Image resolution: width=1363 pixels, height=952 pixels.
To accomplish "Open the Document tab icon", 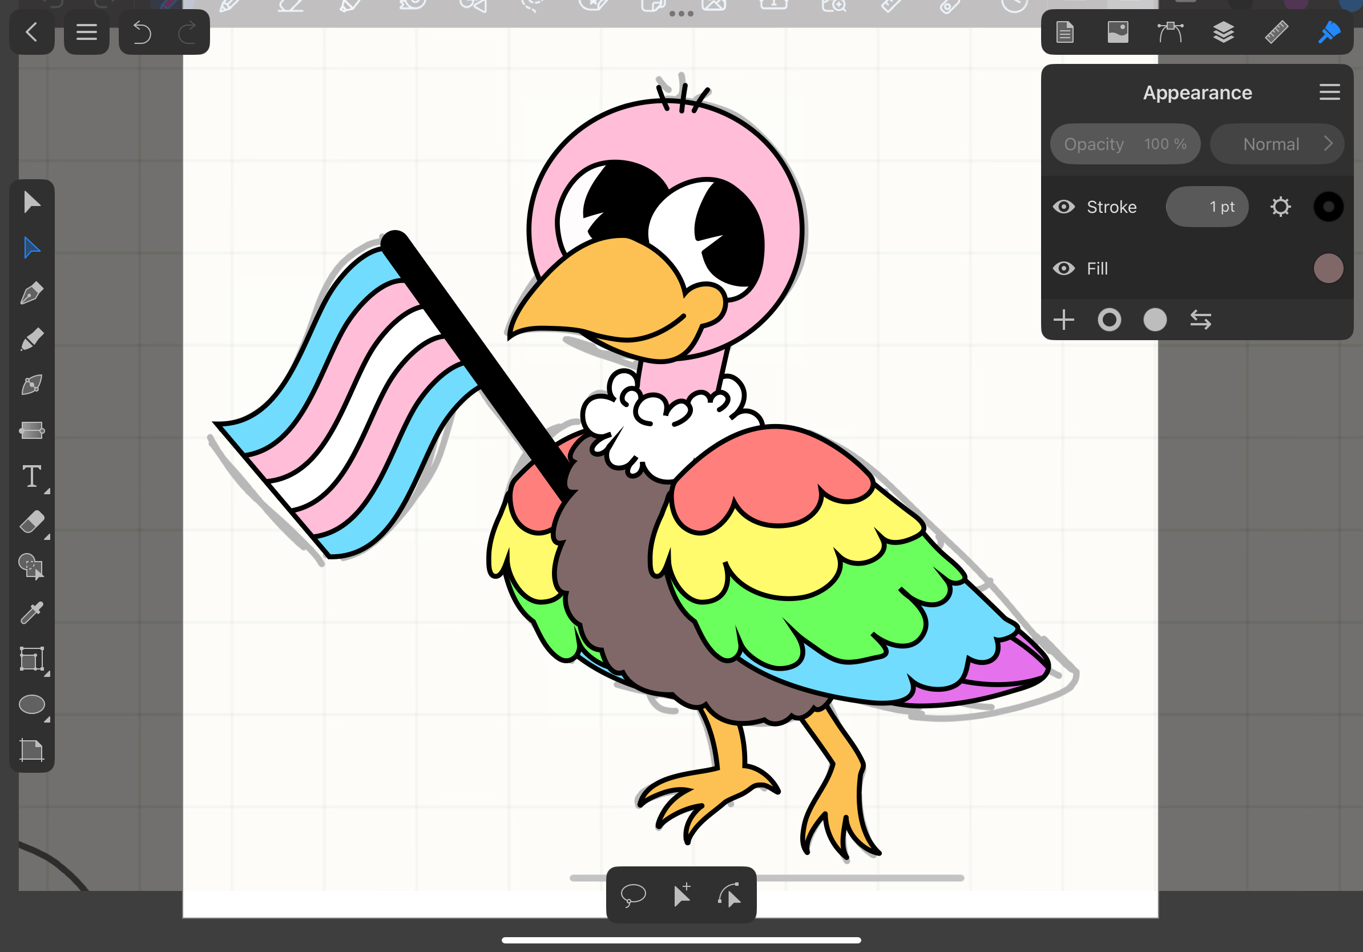I will [x=1065, y=32].
